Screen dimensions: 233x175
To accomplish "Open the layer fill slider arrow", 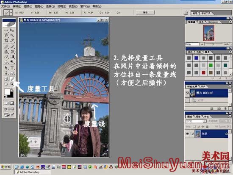I will point(229,127).
